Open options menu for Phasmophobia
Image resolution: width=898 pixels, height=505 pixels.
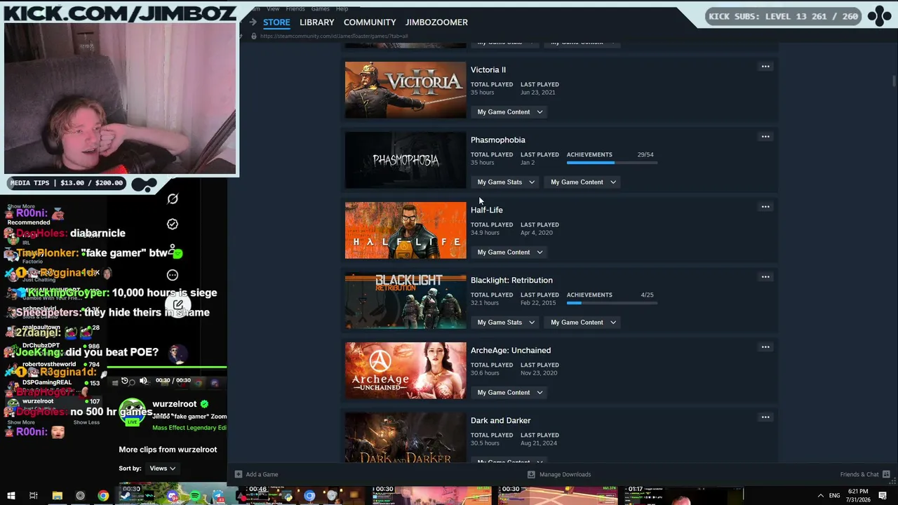(765, 137)
